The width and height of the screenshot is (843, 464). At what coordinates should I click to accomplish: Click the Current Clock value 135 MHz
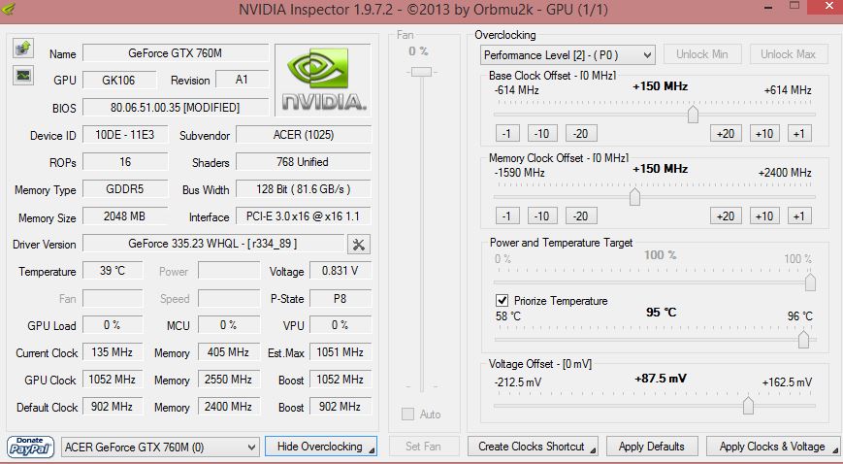coord(113,352)
